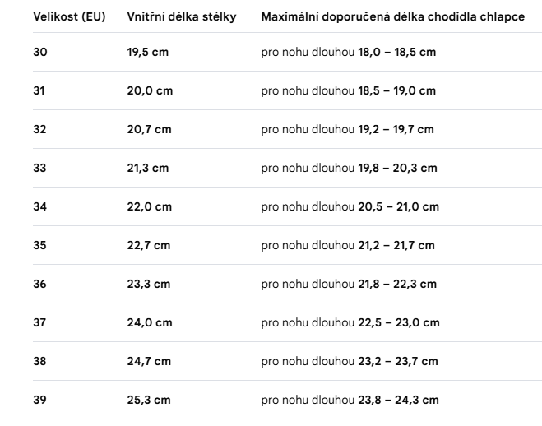Click the foot length range 23,2 – 23,7 cm

(x=398, y=362)
